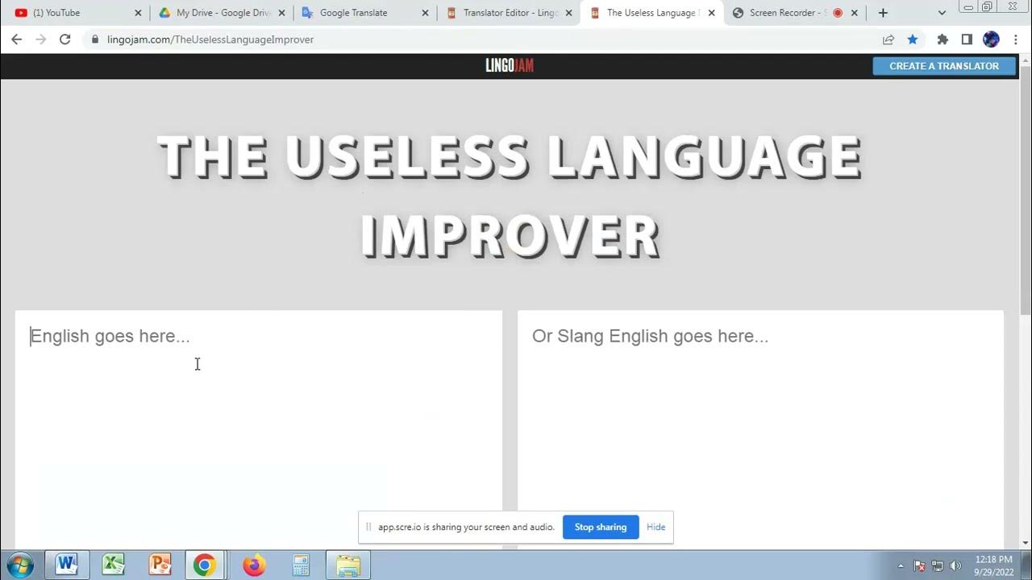Switch to the Google Translate tab

tap(364, 13)
